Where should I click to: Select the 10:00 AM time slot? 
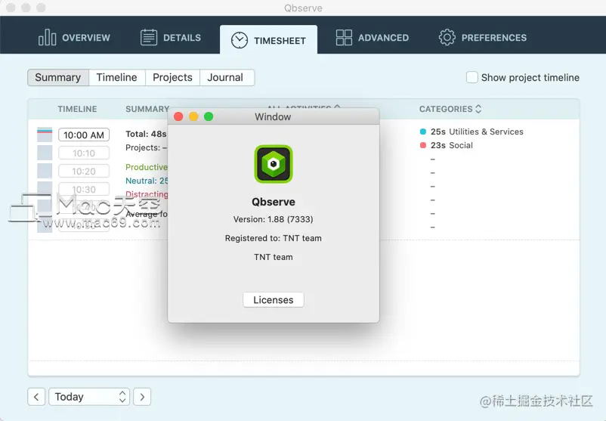coord(84,135)
